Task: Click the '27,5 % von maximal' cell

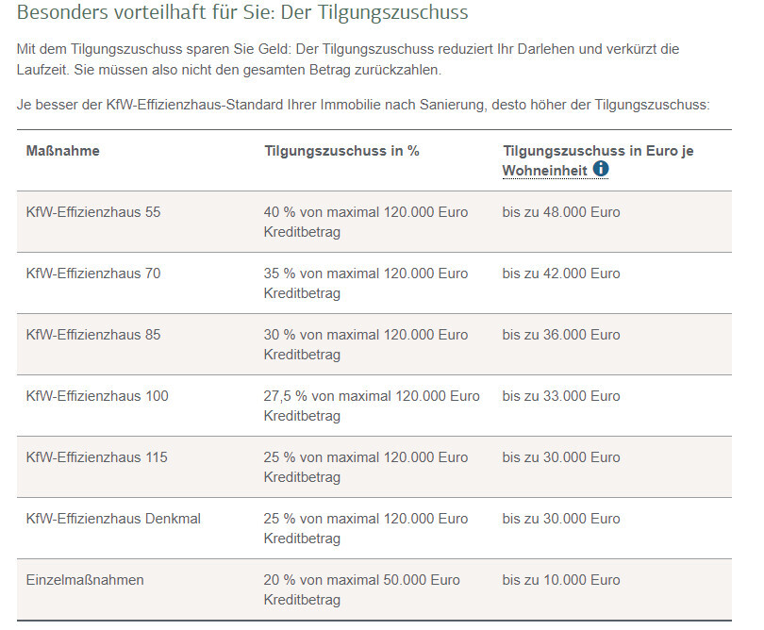Action: pos(372,406)
